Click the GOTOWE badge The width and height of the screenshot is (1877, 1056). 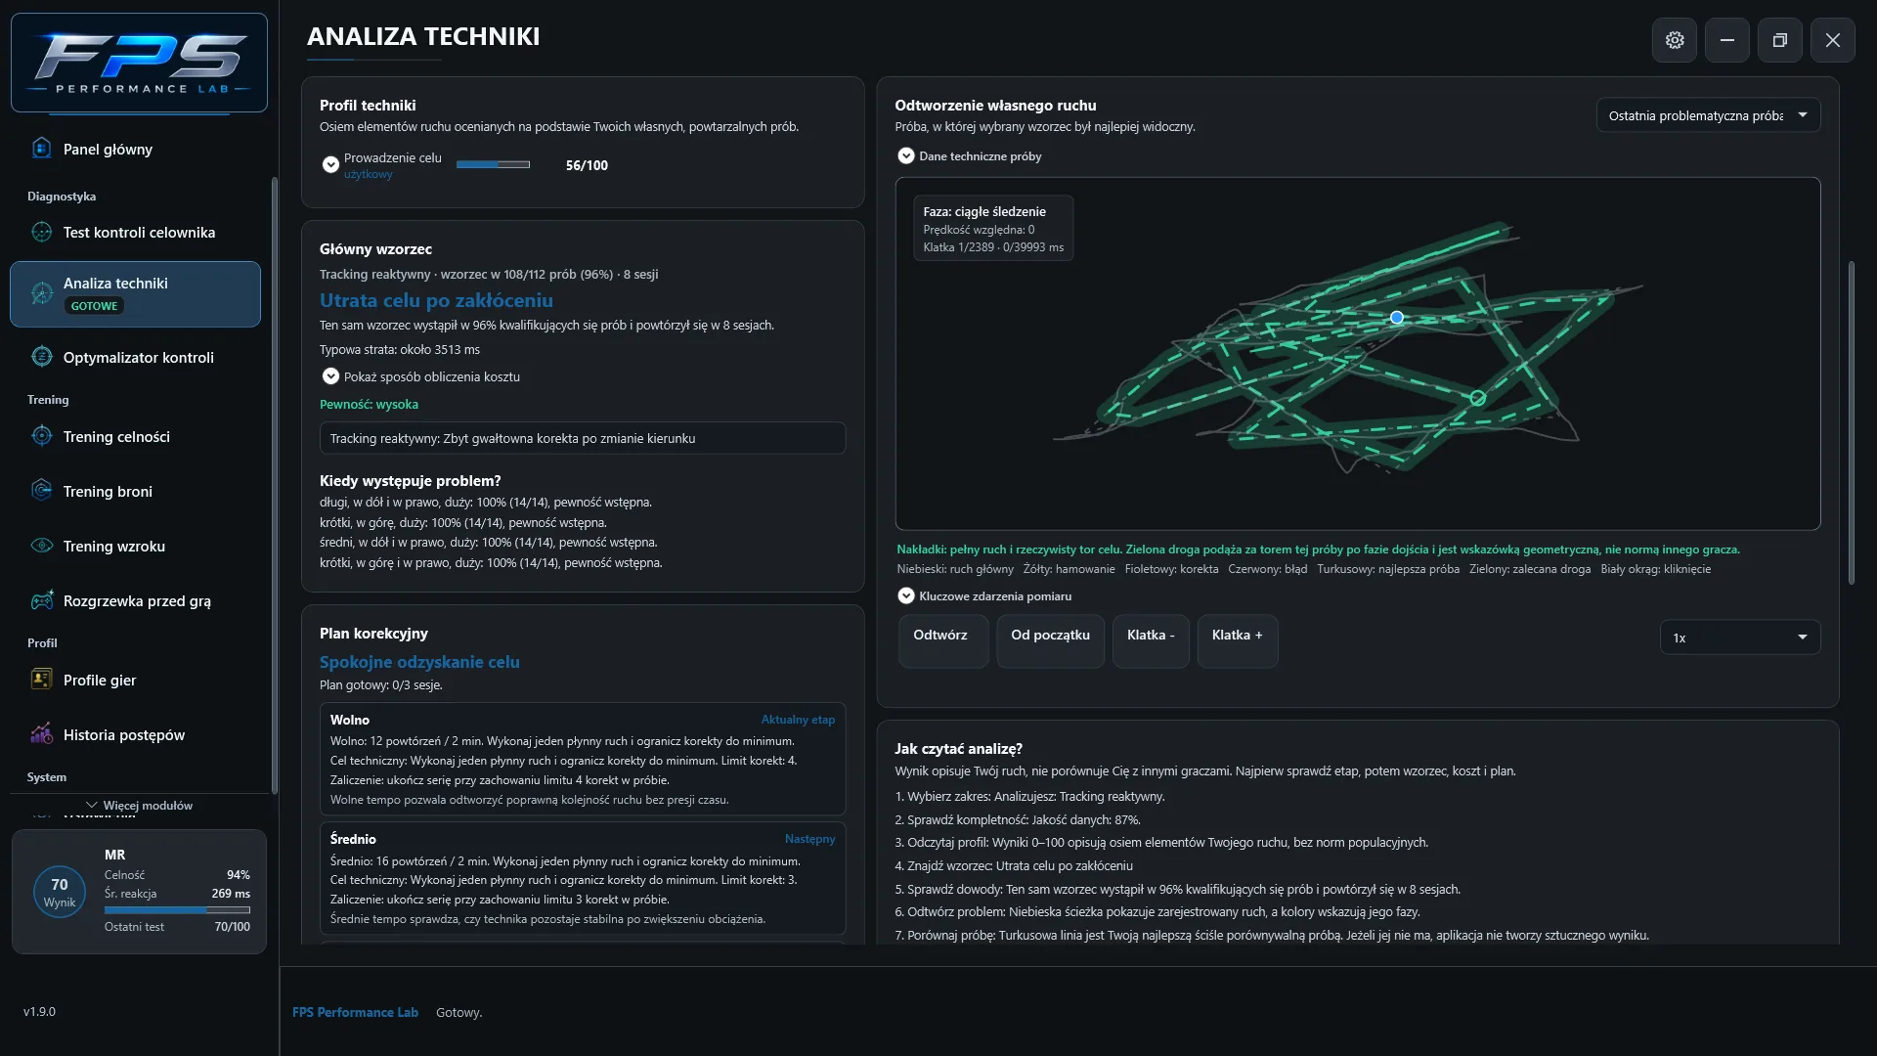(94, 306)
